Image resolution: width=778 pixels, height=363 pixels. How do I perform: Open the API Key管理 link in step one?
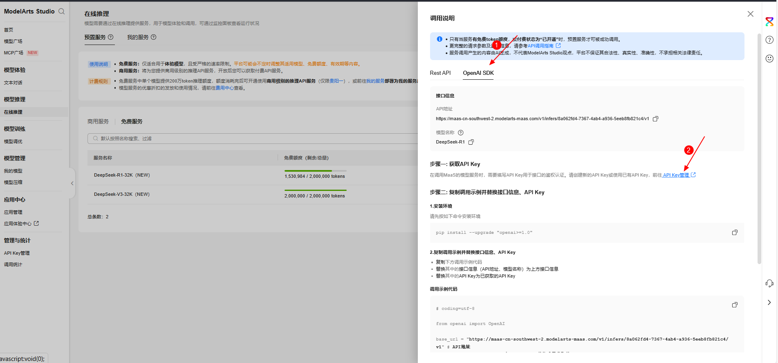click(676, 175)
